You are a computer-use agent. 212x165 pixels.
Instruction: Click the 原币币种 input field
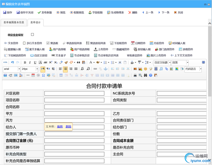coord(74,147)
